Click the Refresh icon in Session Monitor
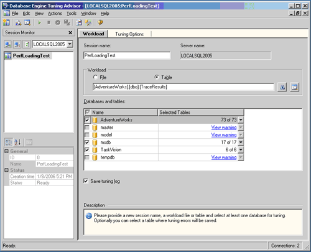Viewport: 311px width, 252px height. tap(27, 44)
